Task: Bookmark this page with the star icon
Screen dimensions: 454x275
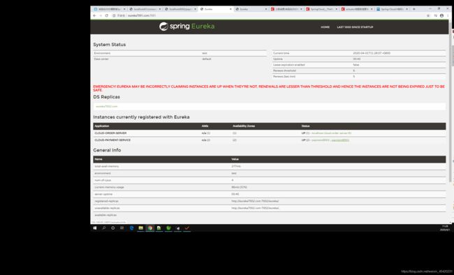Action: (x=428, y=15)
